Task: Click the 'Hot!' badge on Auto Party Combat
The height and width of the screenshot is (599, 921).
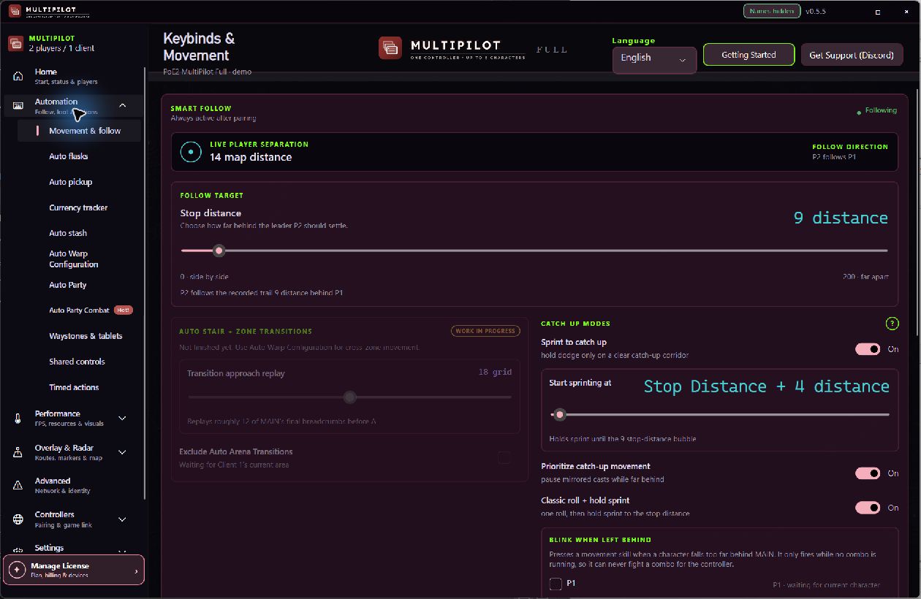Action: [x=124, y=310]
